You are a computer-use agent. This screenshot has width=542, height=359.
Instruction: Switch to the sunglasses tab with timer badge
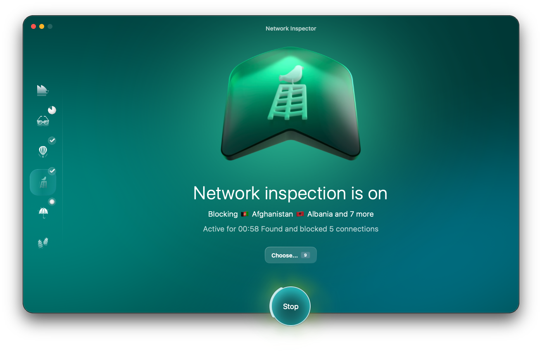pos(43,120)
